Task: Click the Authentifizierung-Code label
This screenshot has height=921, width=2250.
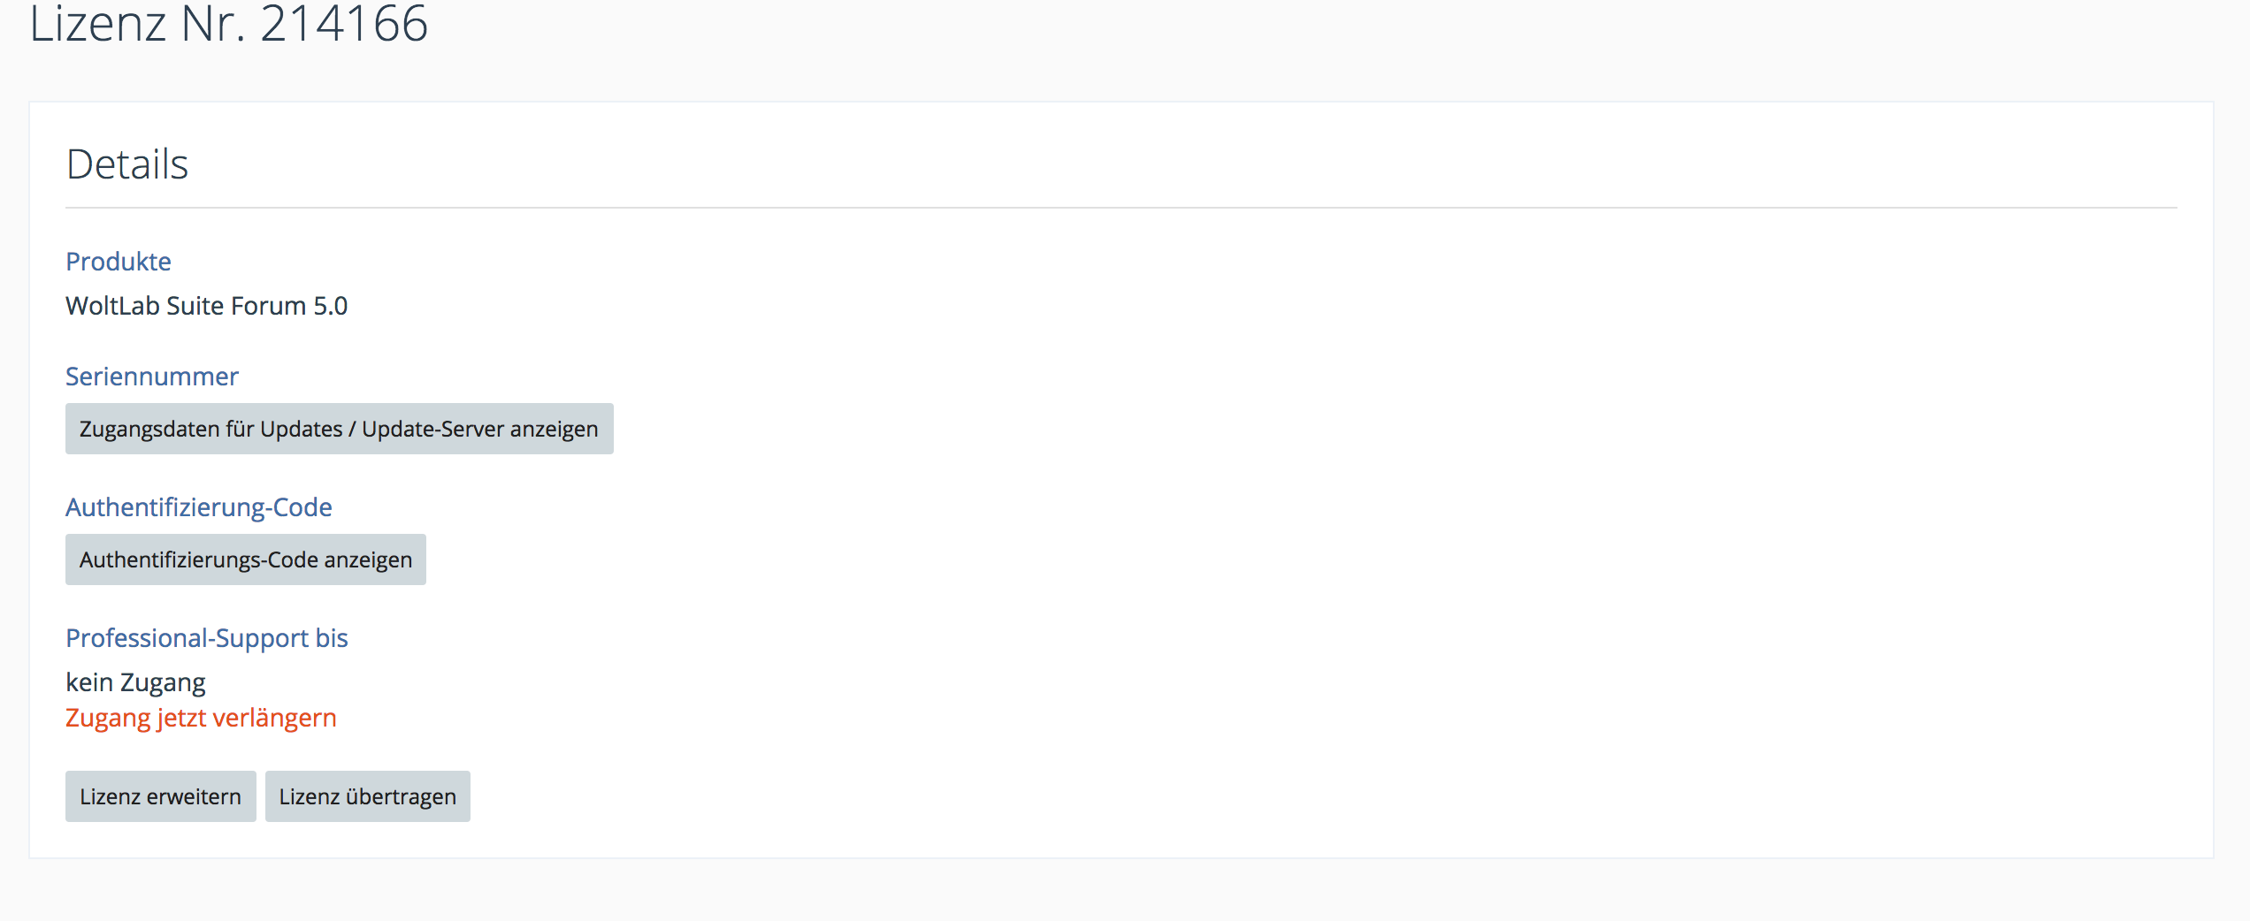Action: pos(199,507)
